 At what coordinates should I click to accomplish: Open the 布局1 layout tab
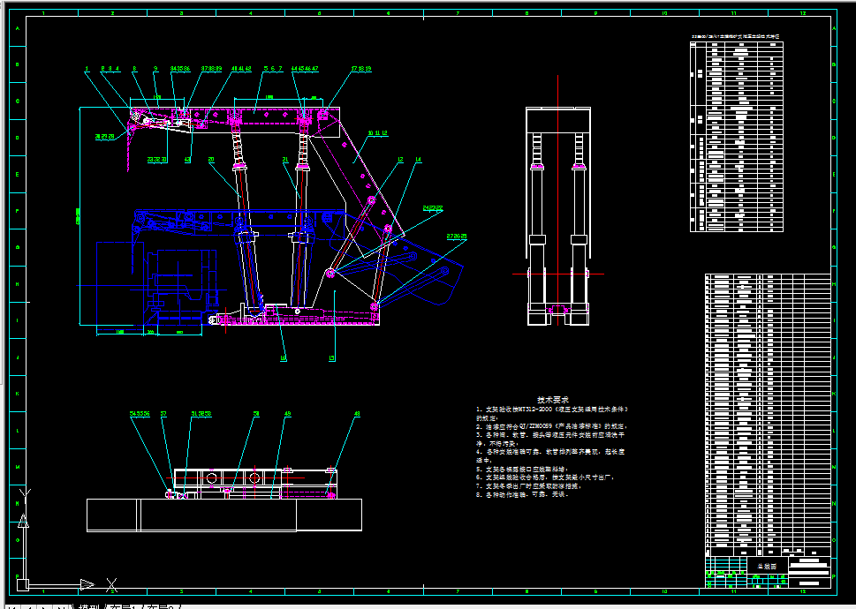pos(124,606)
